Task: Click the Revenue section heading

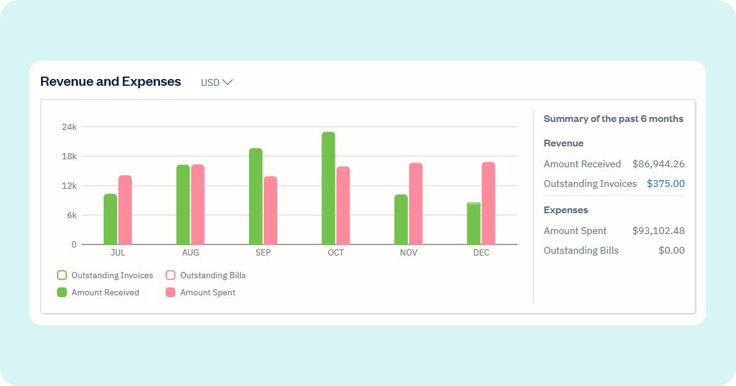Action: (x=564, y=143)
